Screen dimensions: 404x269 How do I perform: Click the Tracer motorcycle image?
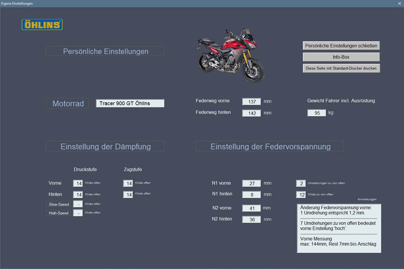[231, 55]
